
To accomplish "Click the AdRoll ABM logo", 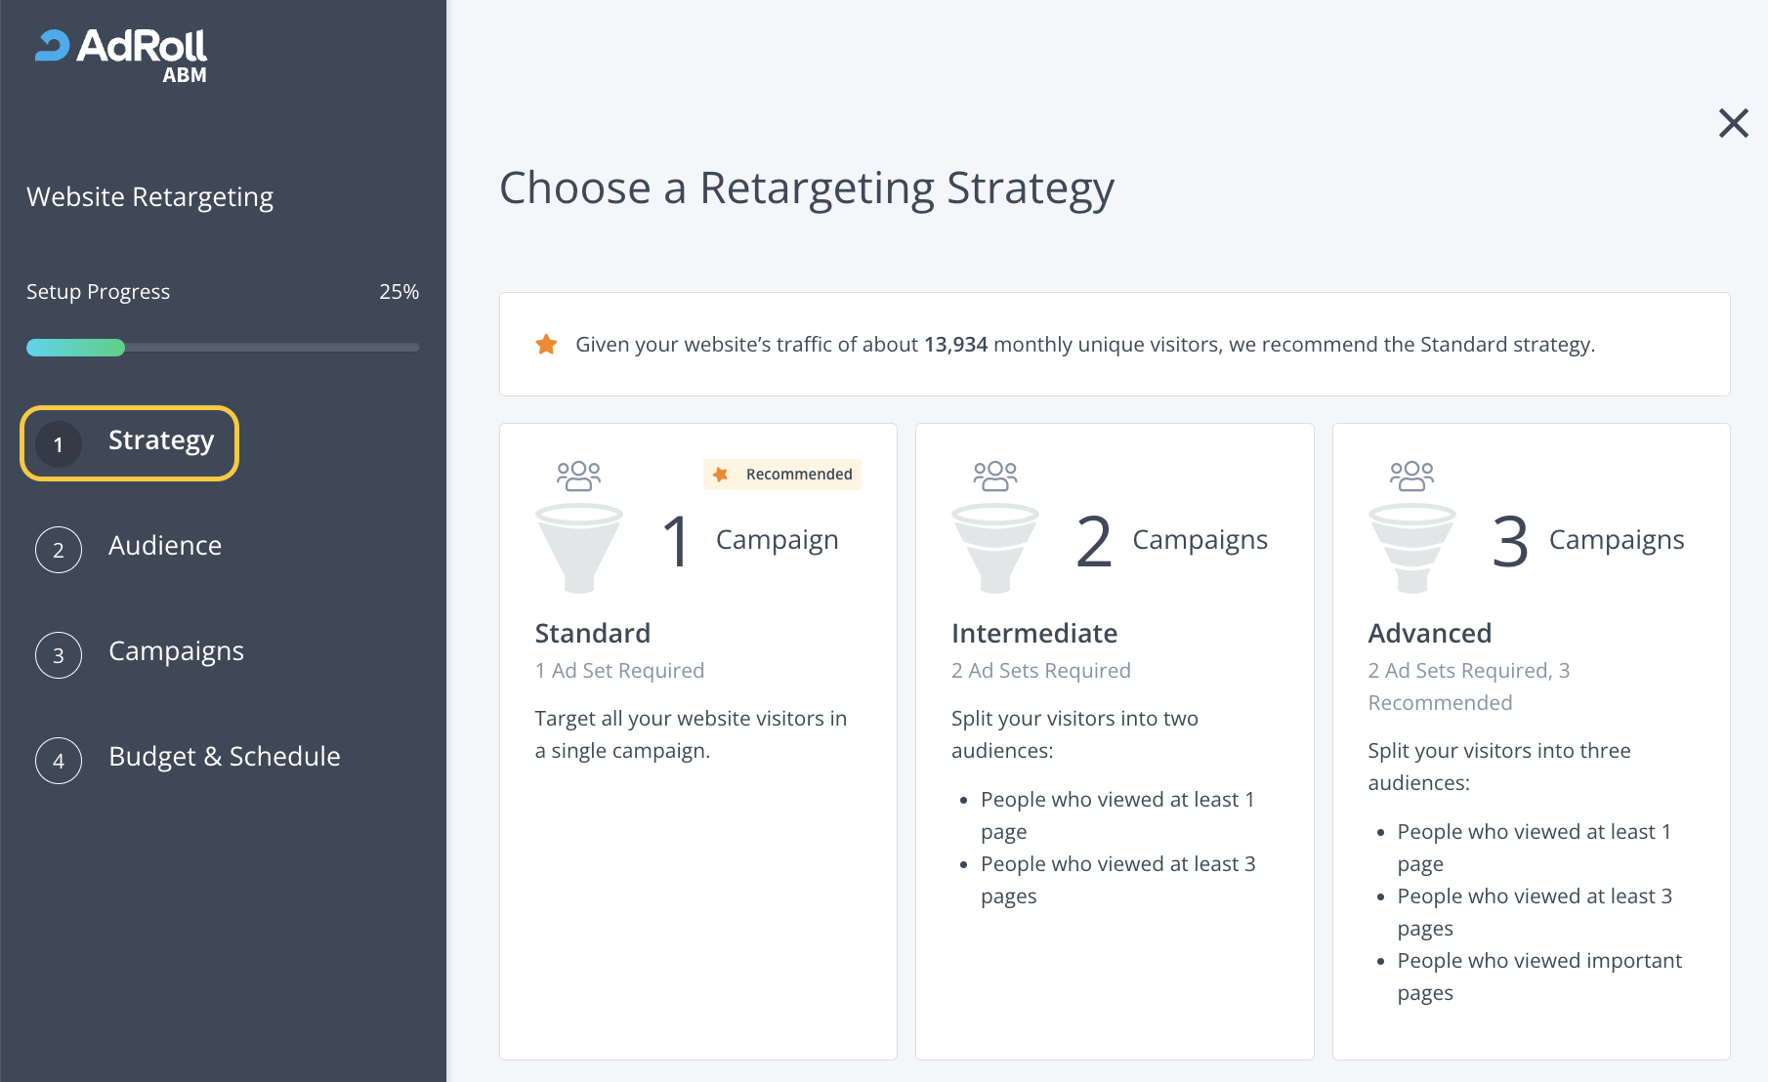I will [121, 55].
